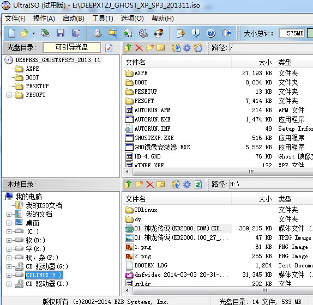Open help with the question mark icon
The image size is (313, 305).
coord(211,33)
